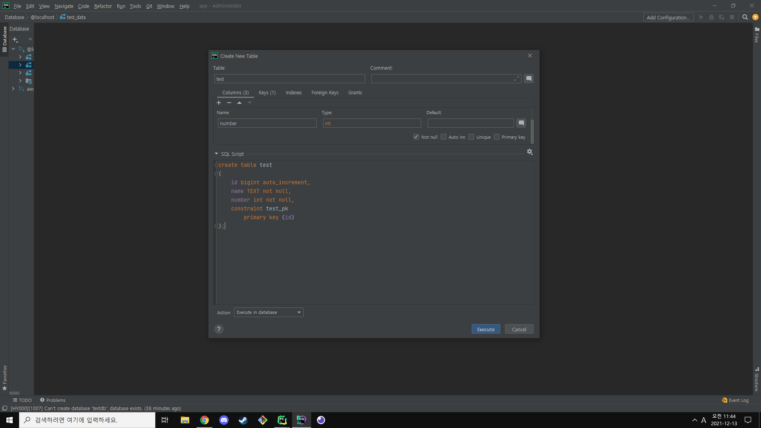The width and height of the screenshot is (761, 428).
Task: Open the Action dropdown
Action: (x=269, y=312)
